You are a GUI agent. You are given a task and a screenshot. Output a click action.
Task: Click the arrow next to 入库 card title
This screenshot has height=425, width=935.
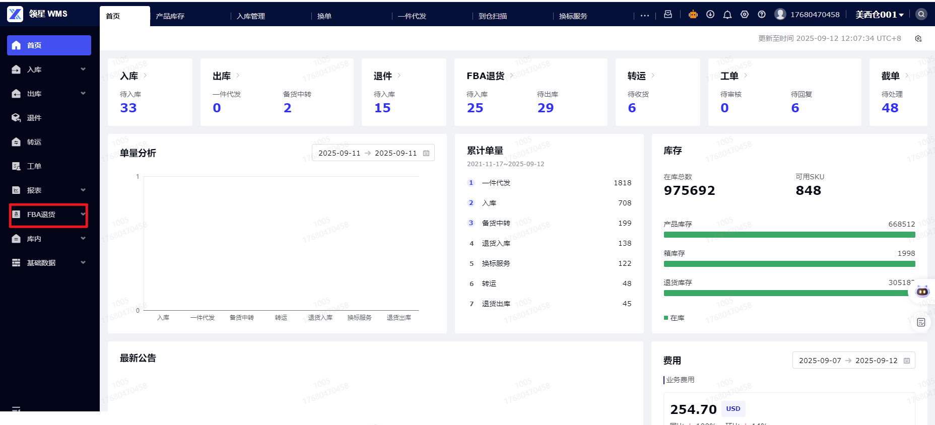tap(145, 76)
